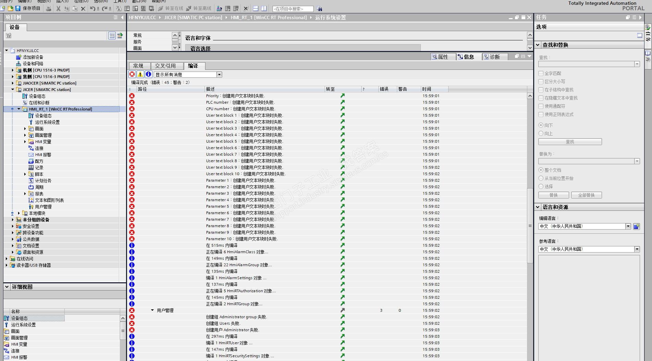Click the 描述 description column header
Screen dimensions: 652x361
pyautogui.click(x=265, y=89)
